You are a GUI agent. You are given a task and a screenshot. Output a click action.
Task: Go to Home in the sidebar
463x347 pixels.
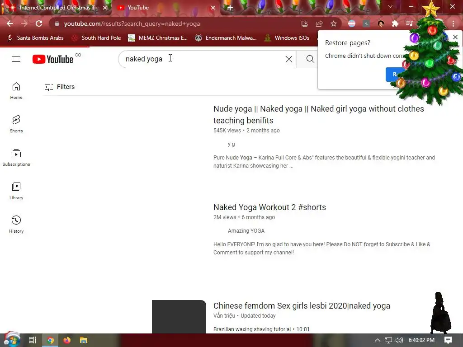click(16, 90)
